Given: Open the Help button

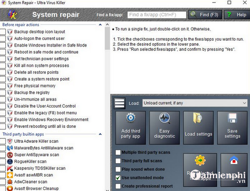Looking at the screenshot, I should tap(236, 15).
